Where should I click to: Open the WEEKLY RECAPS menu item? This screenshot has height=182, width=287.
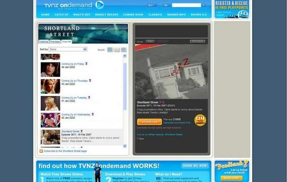(x=107, y=15)
